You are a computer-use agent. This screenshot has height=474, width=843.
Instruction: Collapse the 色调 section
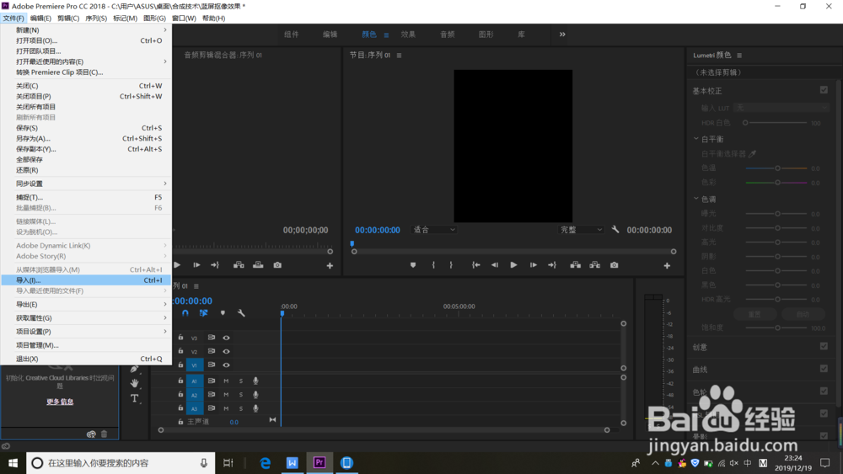[696, 199]
